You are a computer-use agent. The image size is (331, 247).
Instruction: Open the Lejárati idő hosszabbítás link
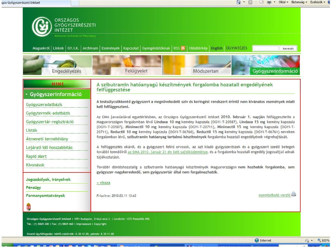49,148
